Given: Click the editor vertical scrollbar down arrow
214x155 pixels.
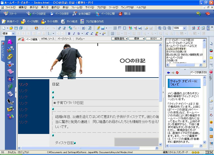Looking at the screenshot, I should [x=160, y=144].
